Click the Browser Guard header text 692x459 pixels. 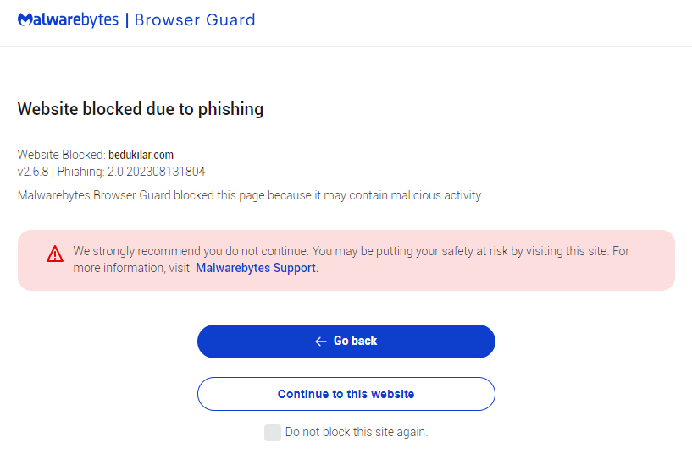pyautogui.click(x=195, y=19)
